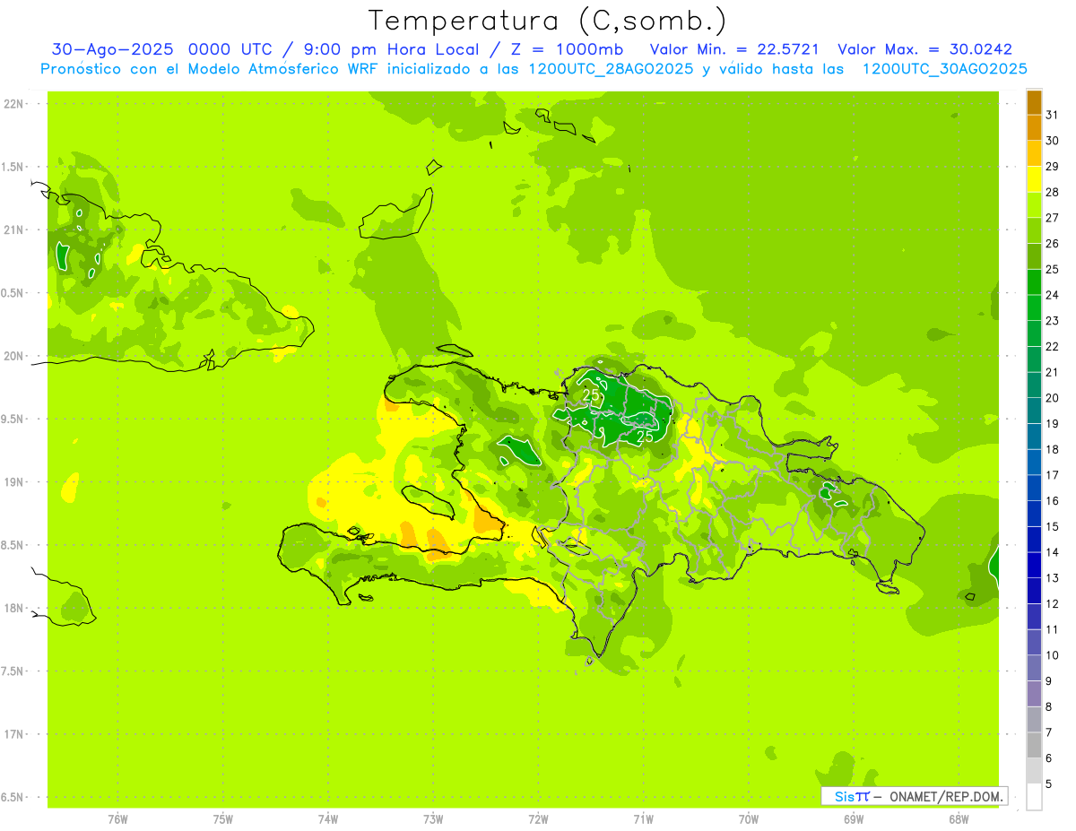Click the legend value label '11'
The image size is (1076, 831).
pos(1052,629)
